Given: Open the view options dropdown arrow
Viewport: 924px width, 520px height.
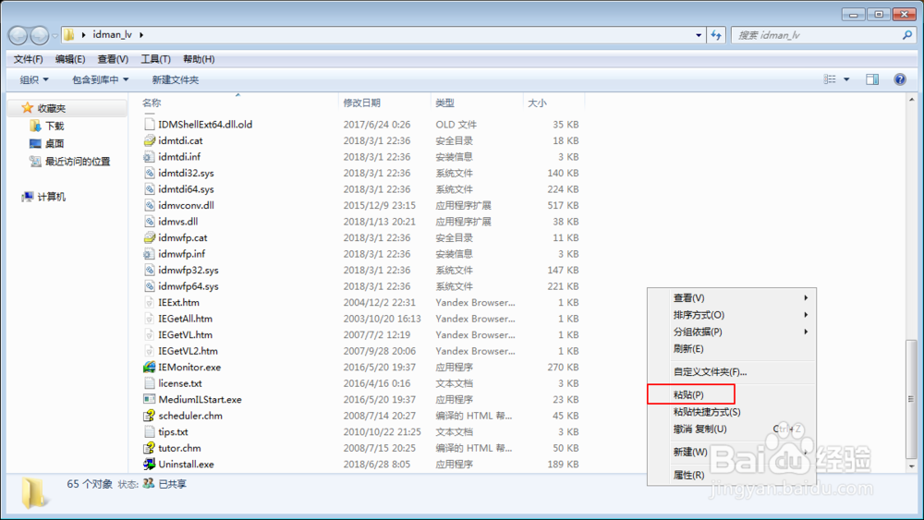Looking at the screenshot, I should click(846, 79).
